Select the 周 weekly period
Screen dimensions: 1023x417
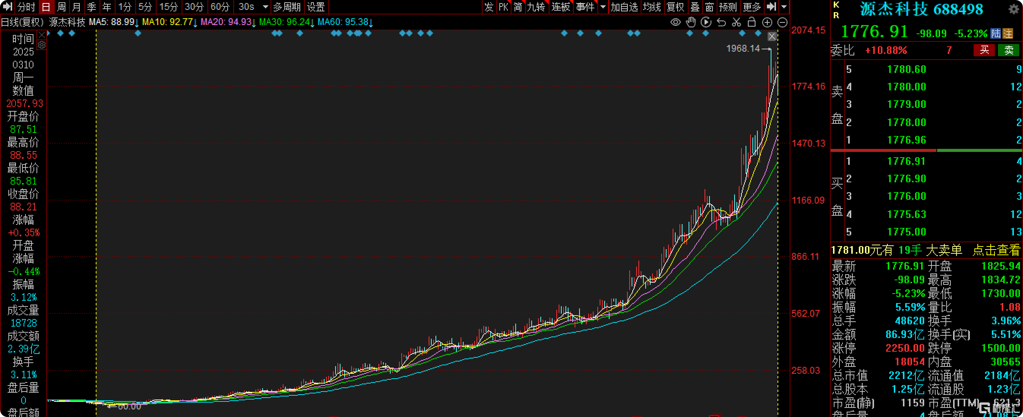click(x=61, y=7)
